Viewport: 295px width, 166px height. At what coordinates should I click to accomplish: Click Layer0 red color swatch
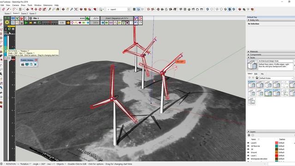[x=277, y=143]
